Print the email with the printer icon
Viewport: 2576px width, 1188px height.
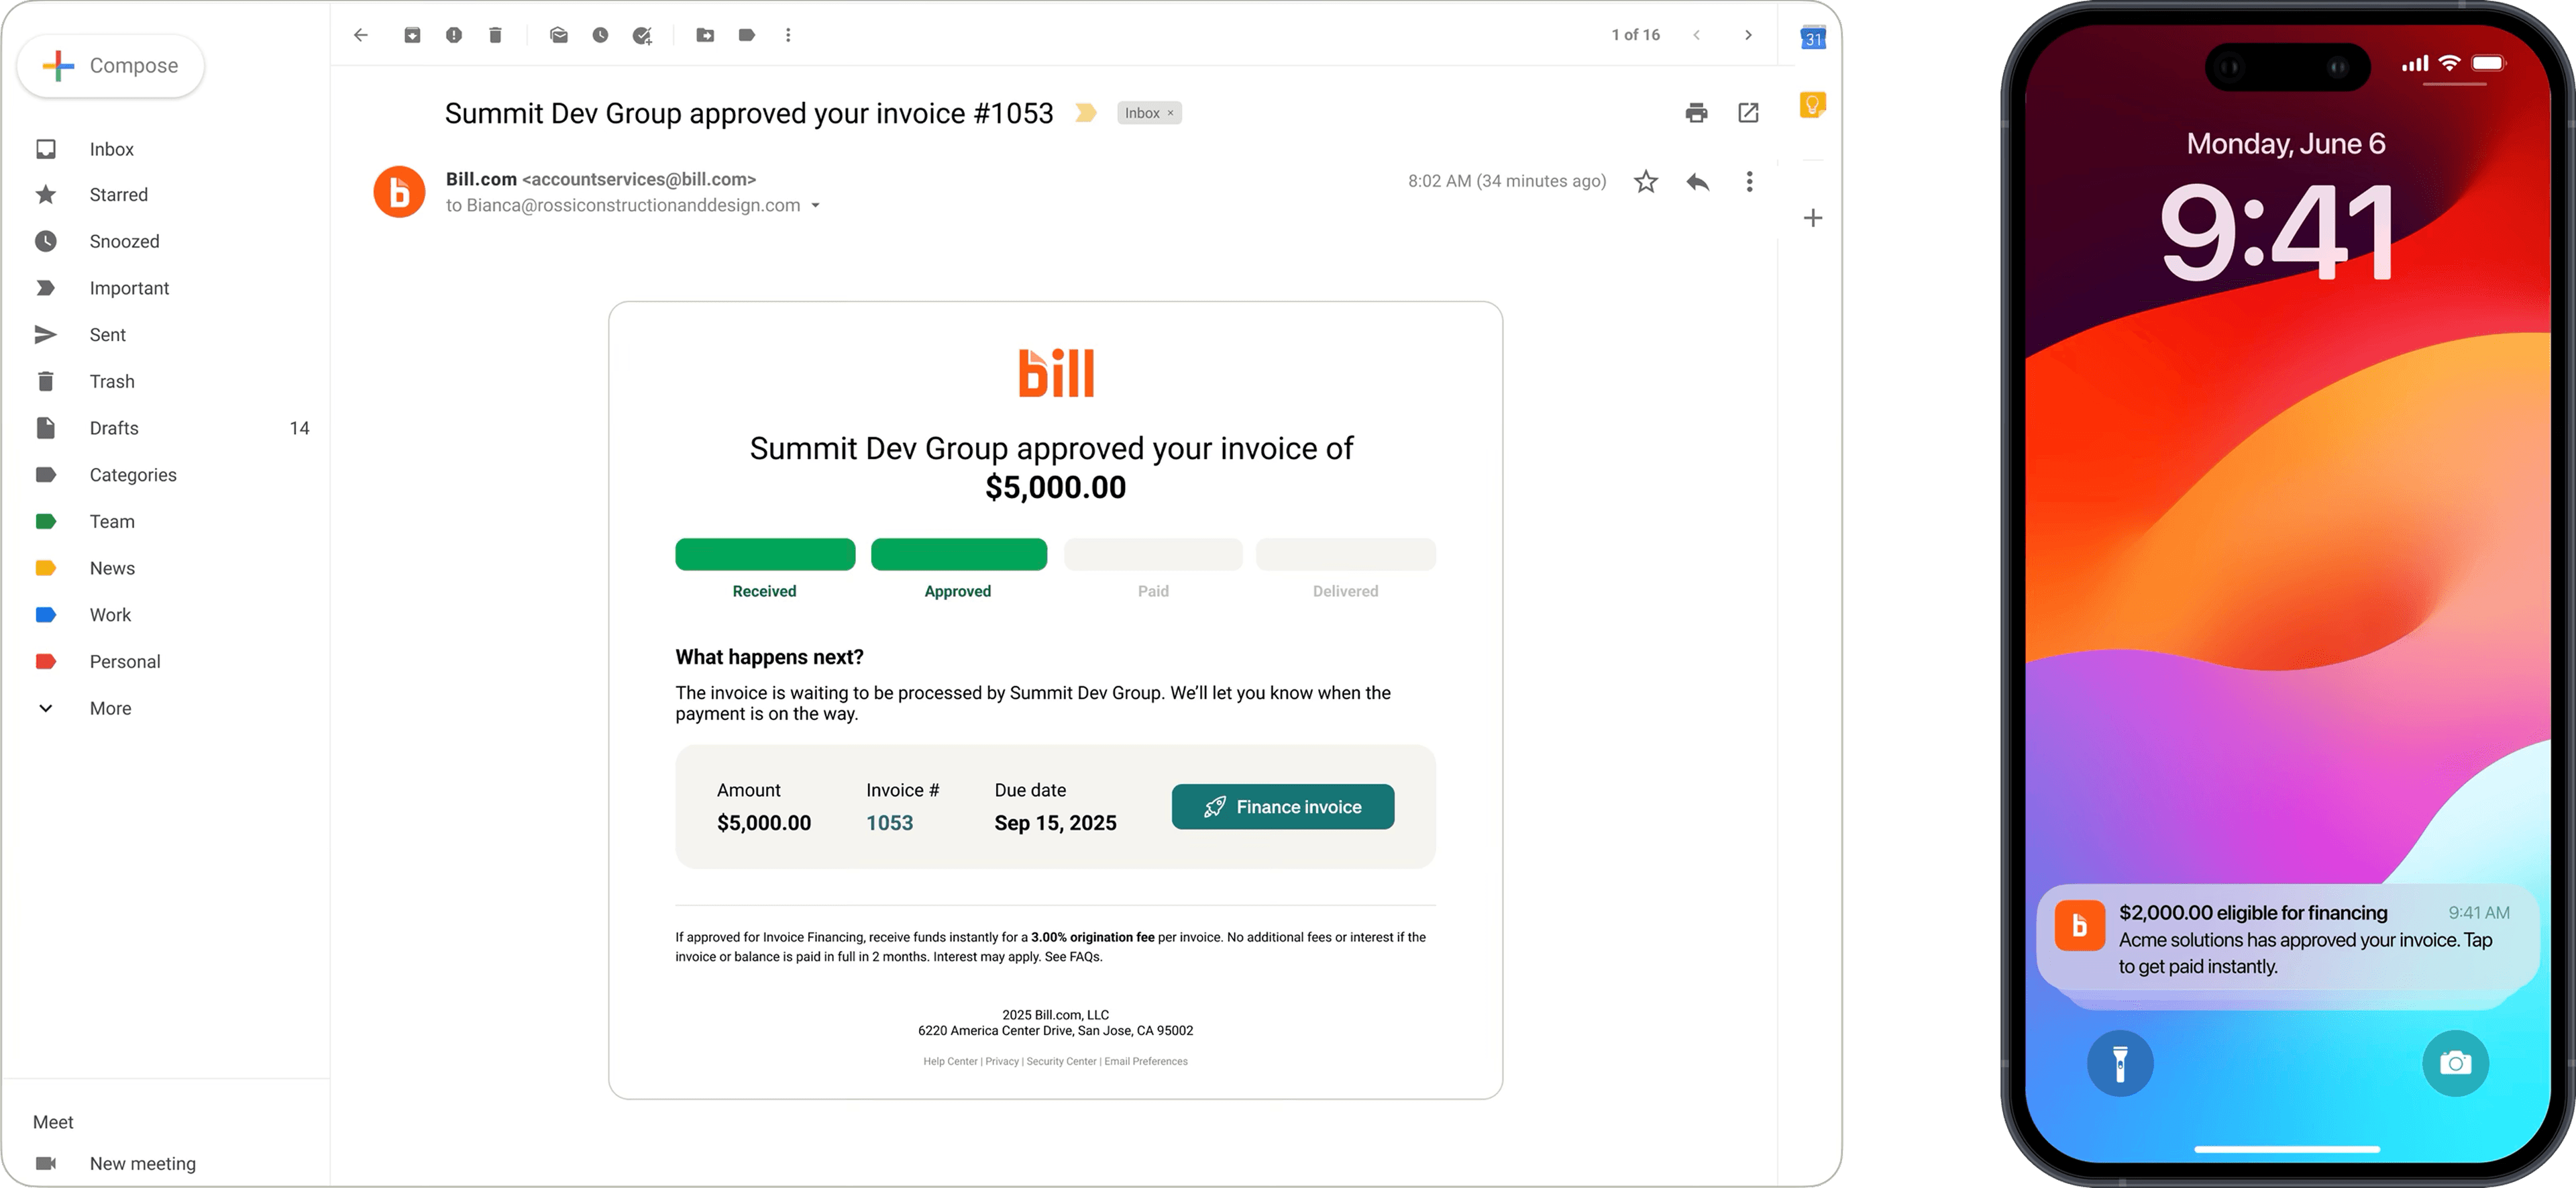coord(1696,113)
